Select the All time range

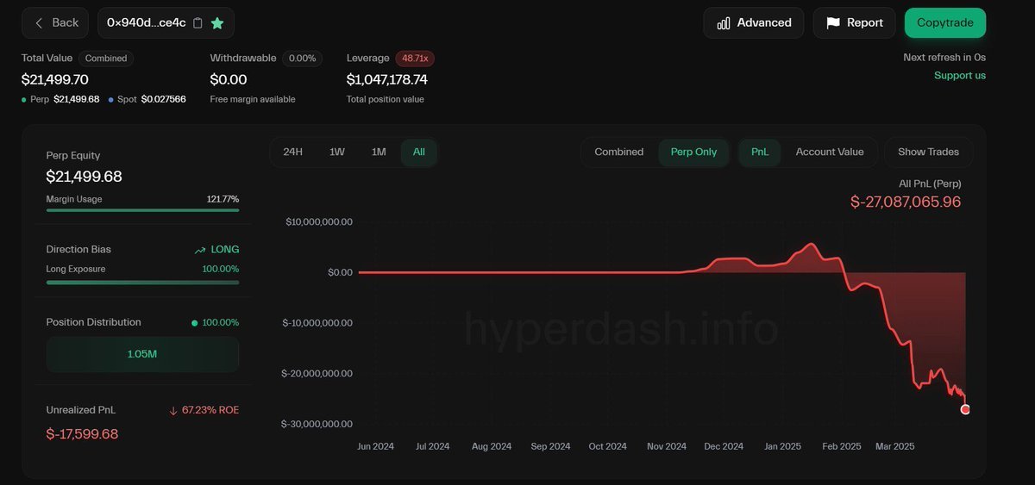[419, 152]
